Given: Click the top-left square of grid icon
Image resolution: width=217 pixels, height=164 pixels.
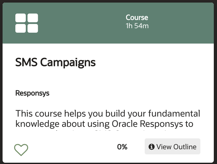Looking at the screenshot, I should [x=20, y=18].
